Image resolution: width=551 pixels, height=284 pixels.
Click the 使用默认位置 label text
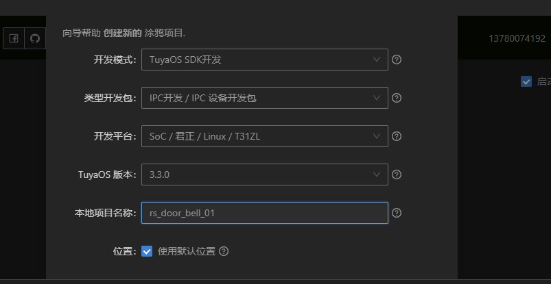pos(187,251)
